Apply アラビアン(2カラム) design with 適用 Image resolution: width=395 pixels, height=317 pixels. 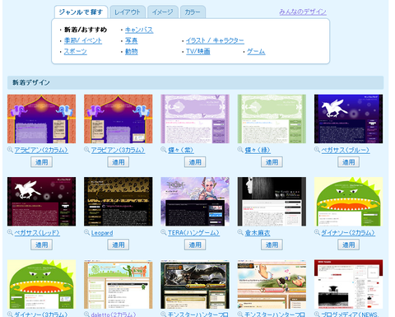point(41,162)
